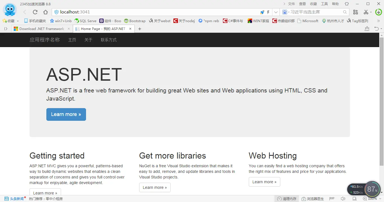
Task: Click the blue Learn more » button
Action: point(66,114)
